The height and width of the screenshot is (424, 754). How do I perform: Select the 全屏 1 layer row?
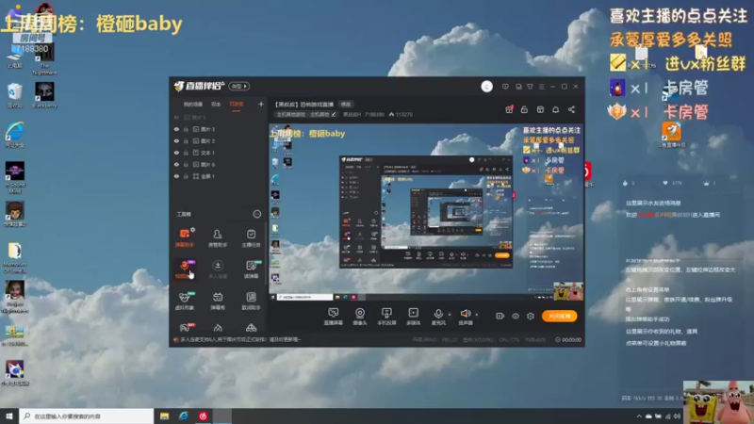(x=219, y=176)
